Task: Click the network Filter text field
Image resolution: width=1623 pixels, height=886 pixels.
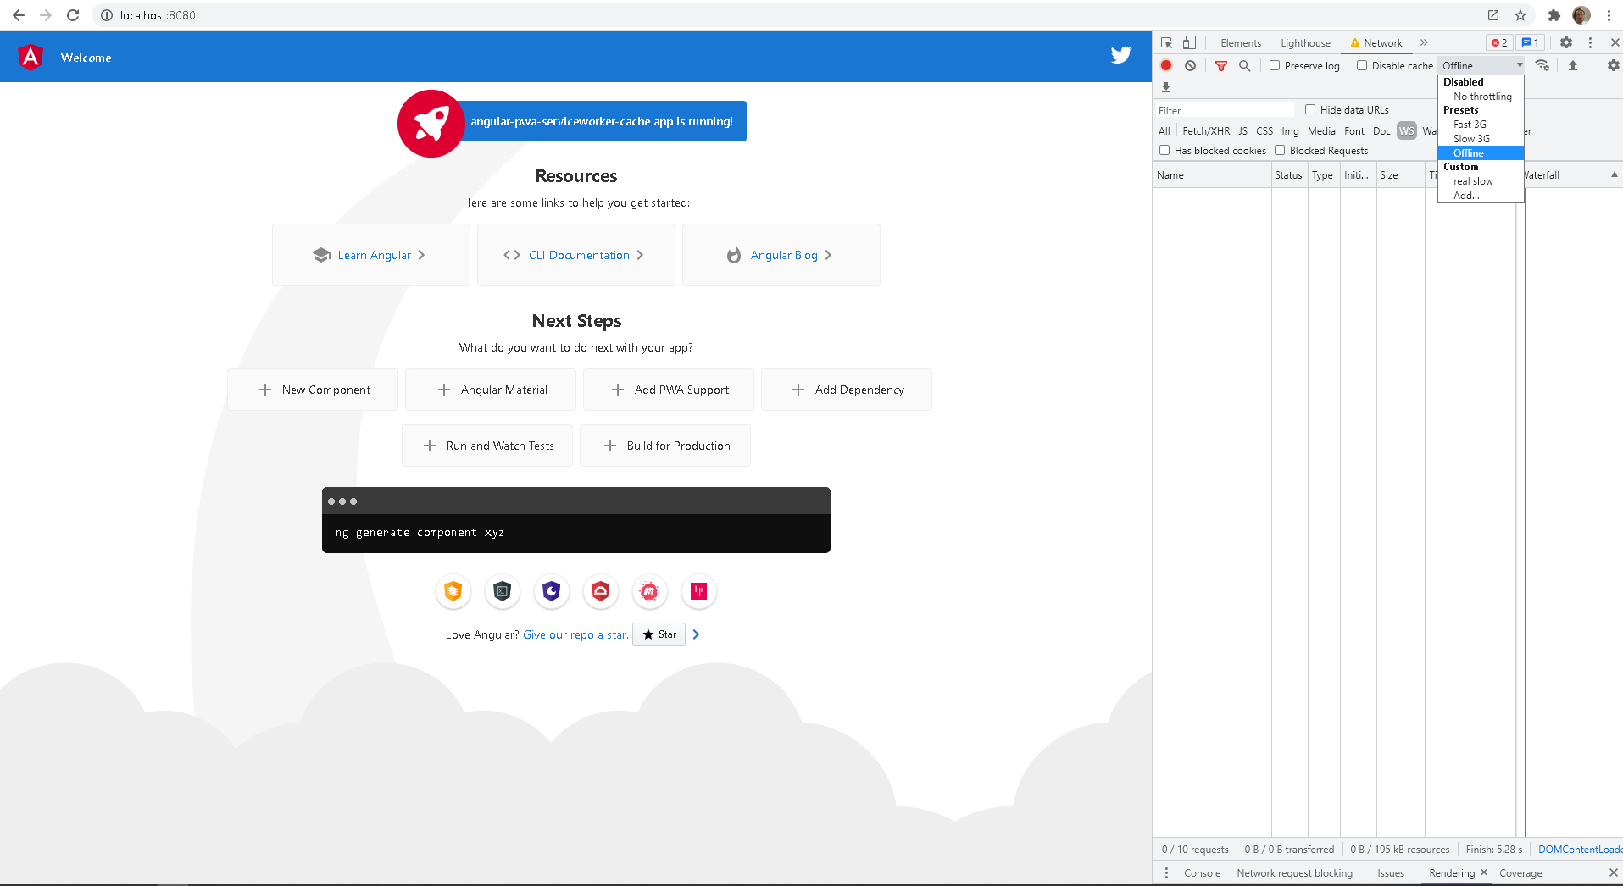Action: [1224, 110]
